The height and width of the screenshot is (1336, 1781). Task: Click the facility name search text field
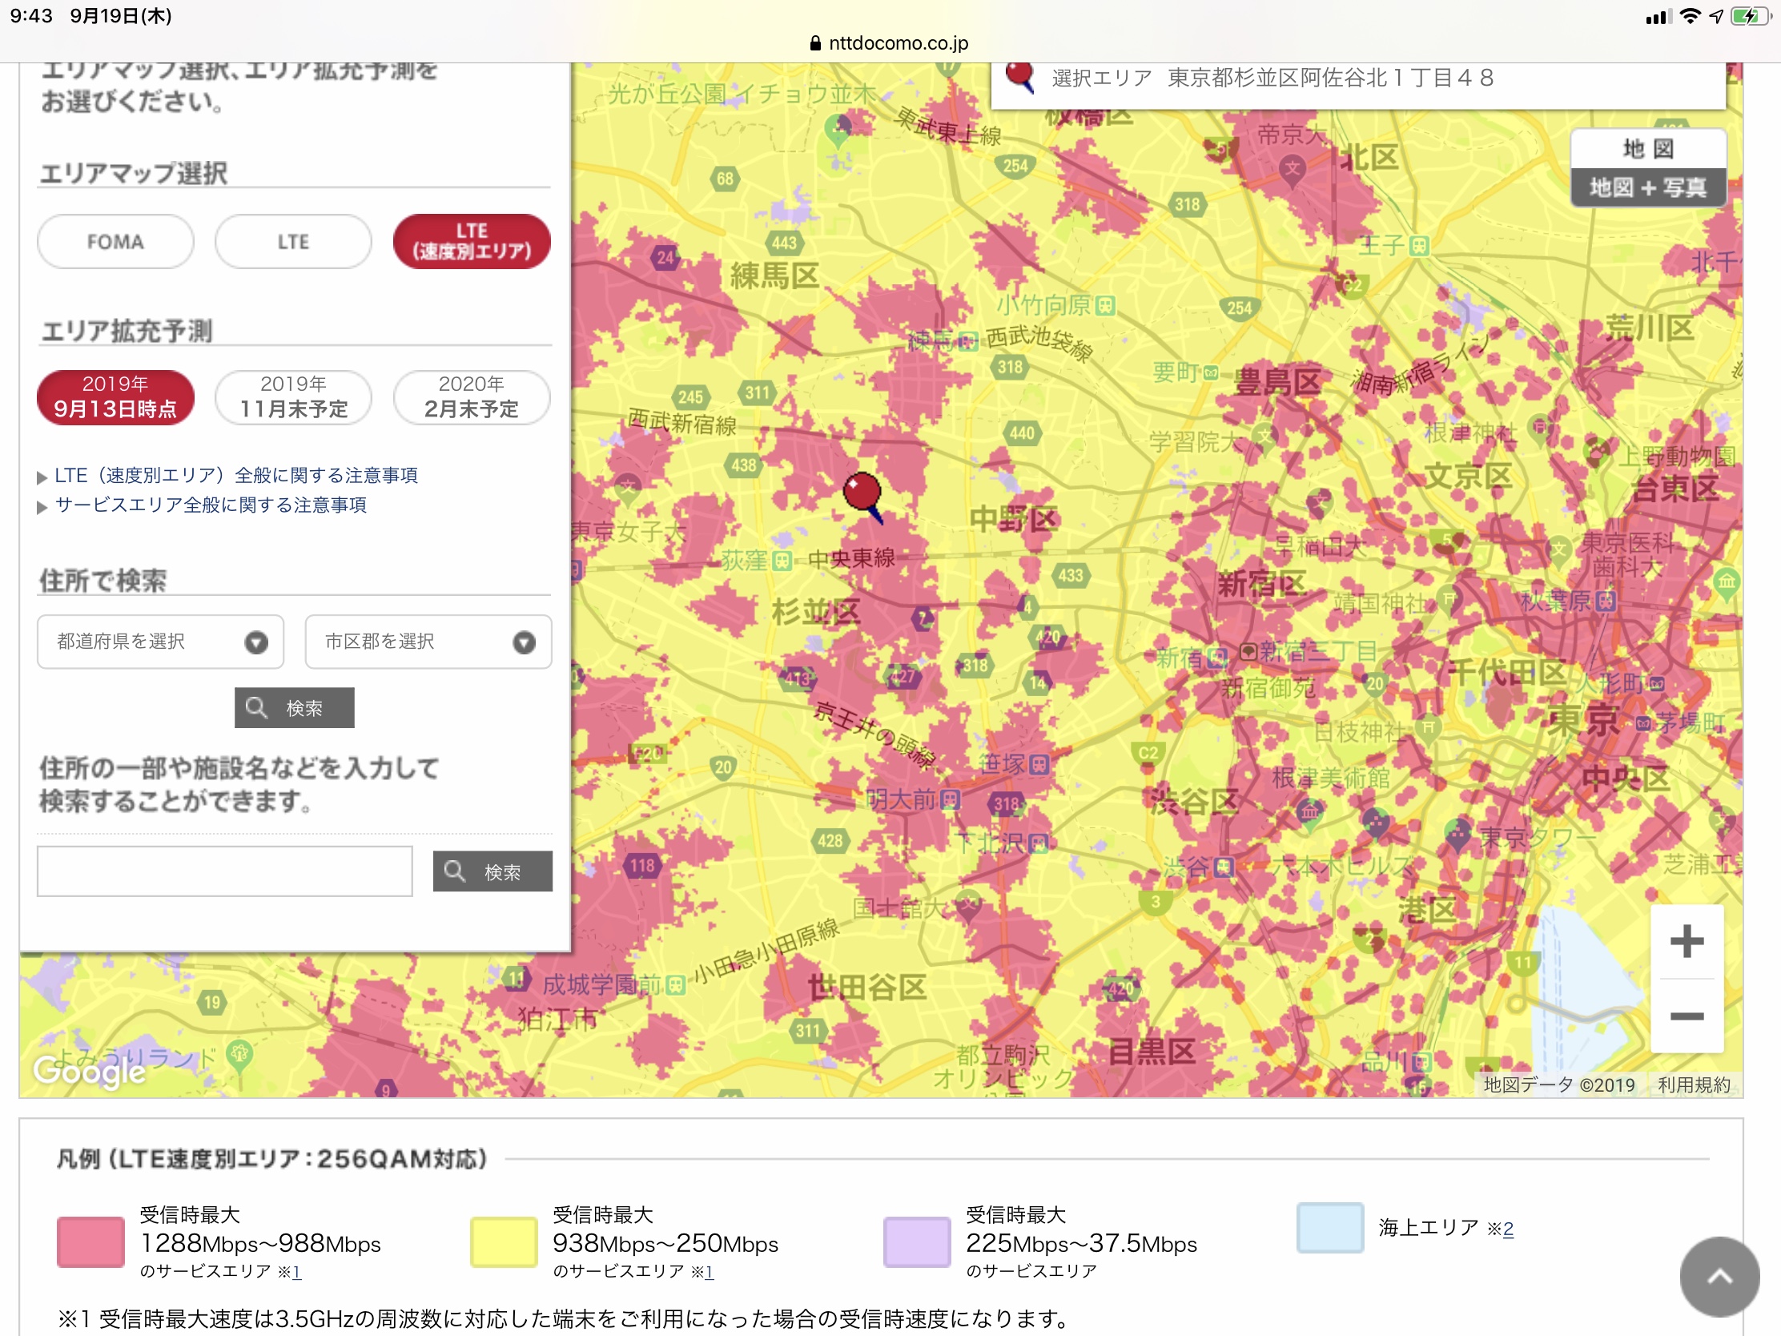225,871
